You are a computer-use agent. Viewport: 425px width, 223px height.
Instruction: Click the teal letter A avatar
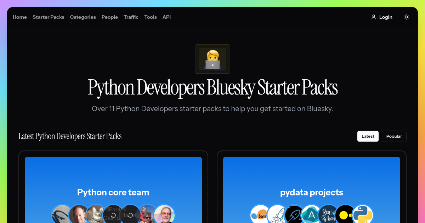click(312, 214)
